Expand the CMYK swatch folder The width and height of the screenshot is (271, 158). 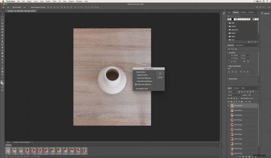228,26
